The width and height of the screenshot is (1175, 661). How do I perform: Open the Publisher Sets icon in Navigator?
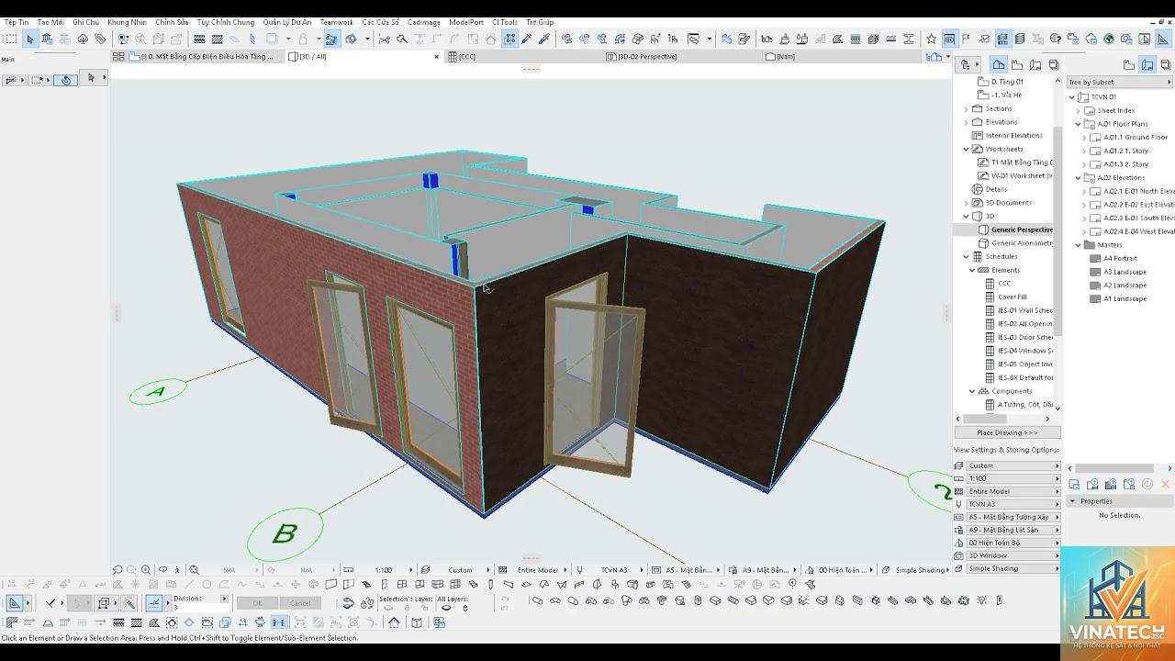pyautogui.click(x=1054, y=64)
